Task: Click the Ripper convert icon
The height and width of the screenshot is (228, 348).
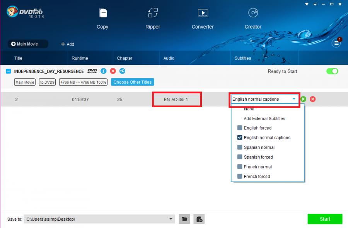Action: coord(153,13)
